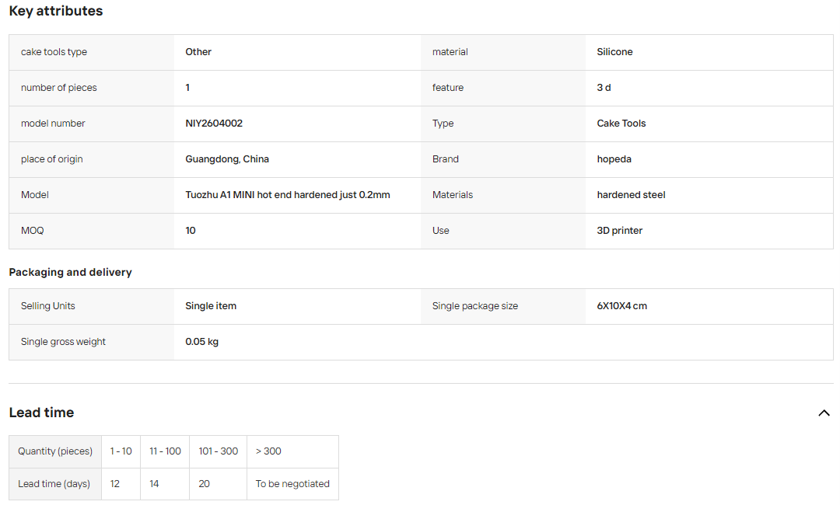Click the 'Brand' label

[445, 159]
